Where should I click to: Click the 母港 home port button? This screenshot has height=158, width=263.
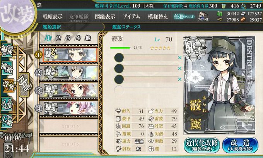(x=24, y=85)
